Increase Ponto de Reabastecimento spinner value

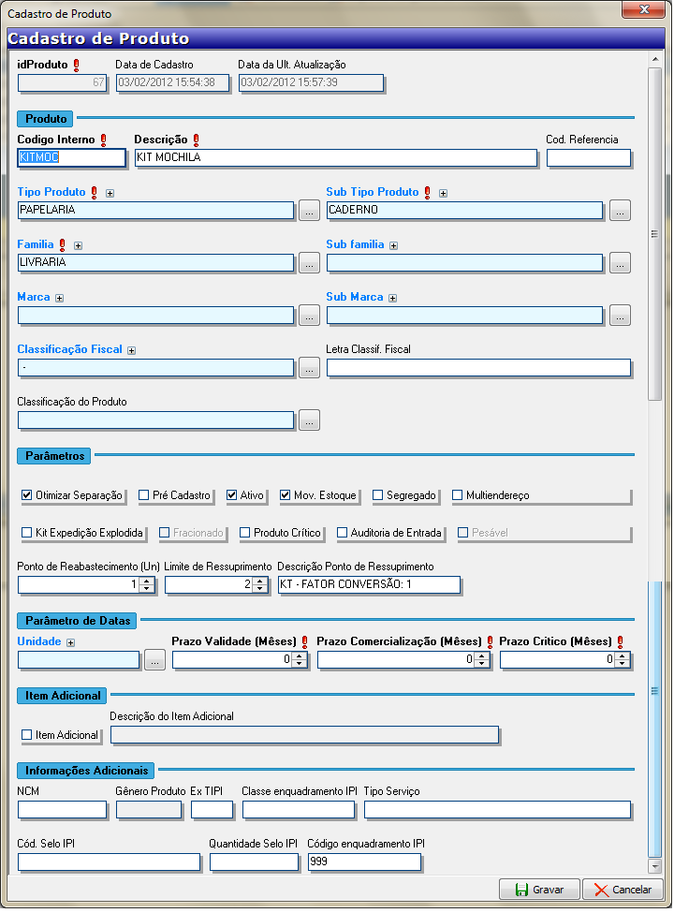tap(147, 582)
